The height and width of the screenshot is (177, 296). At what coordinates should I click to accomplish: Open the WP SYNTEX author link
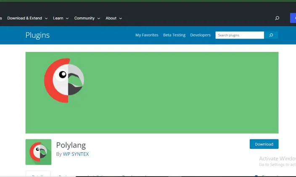[76, 154]
